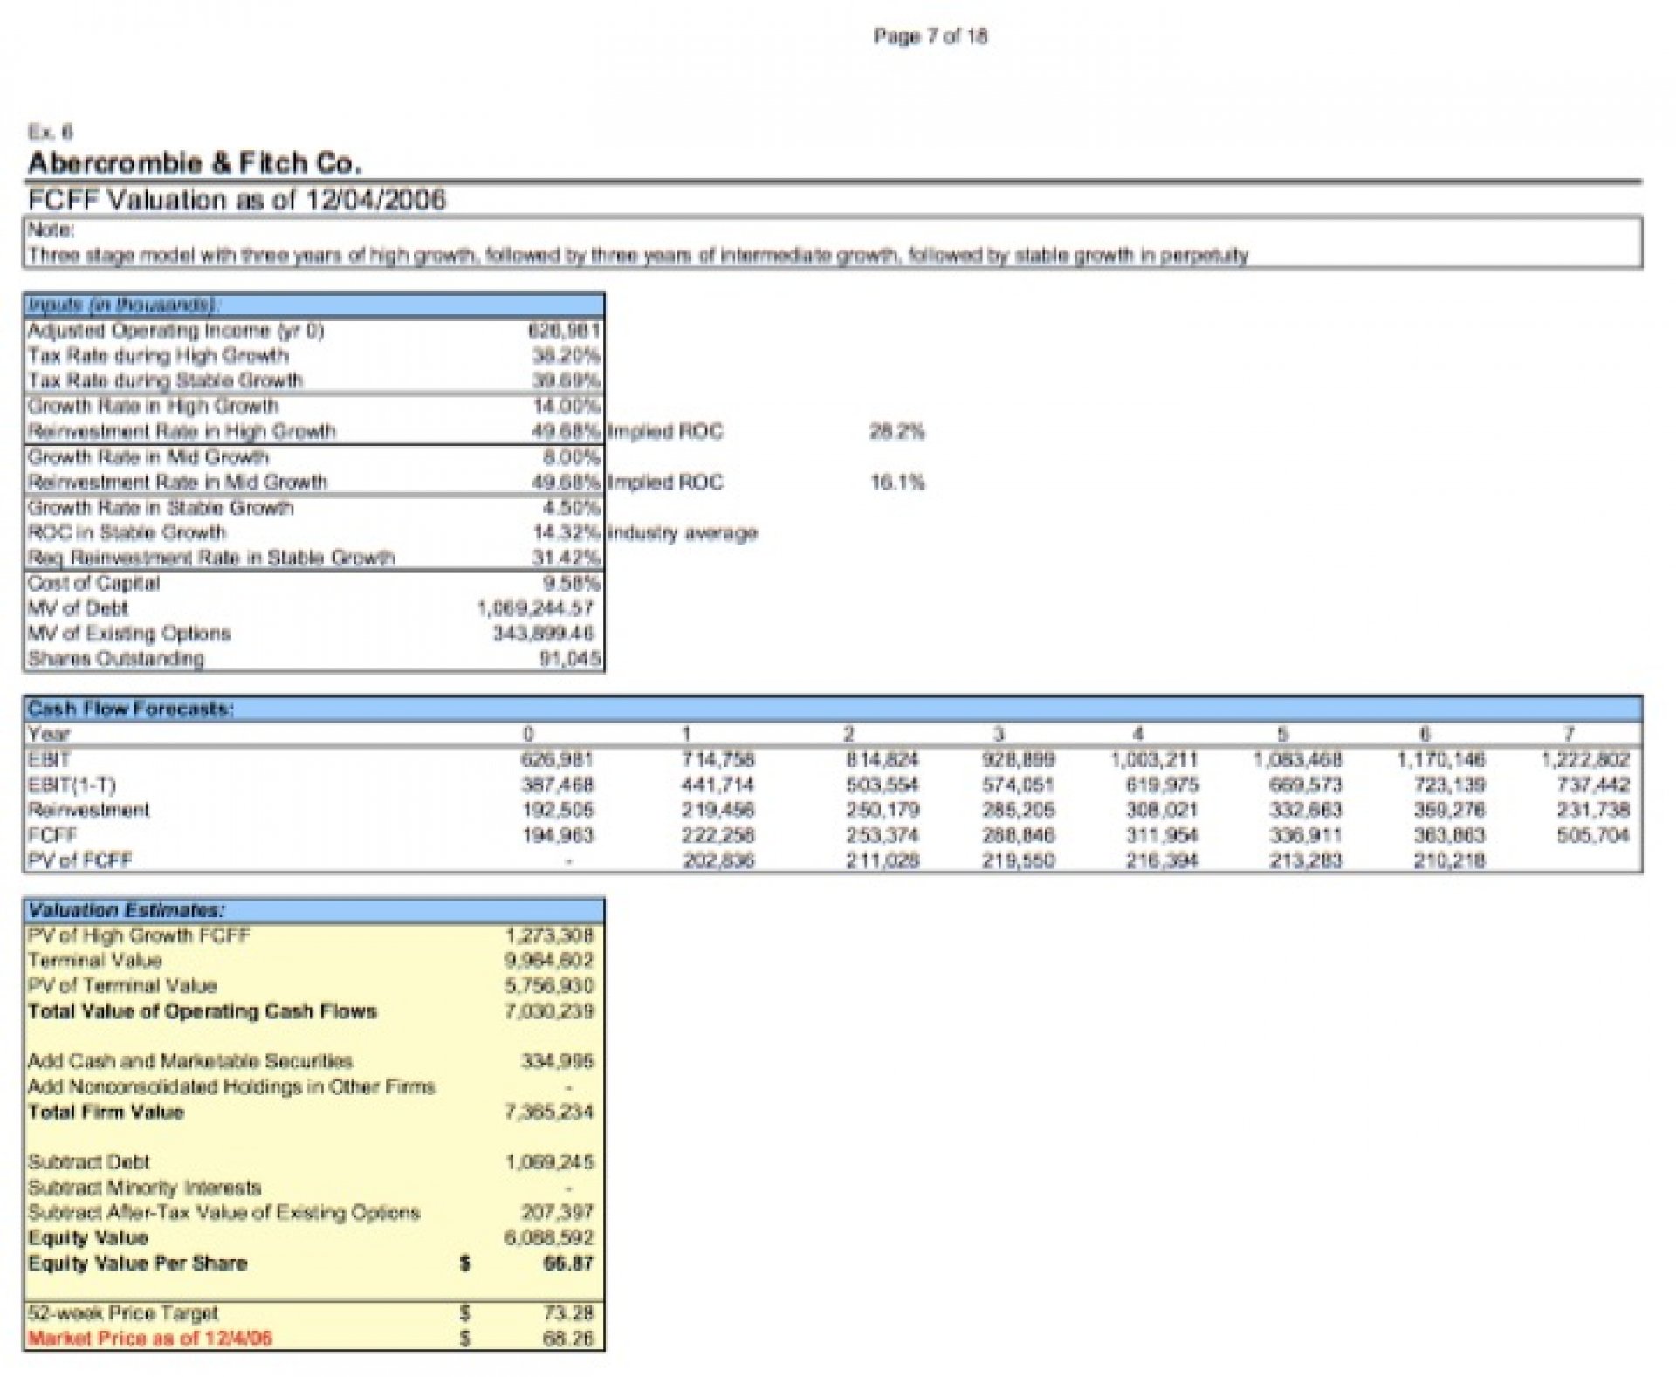Image resolution: width=1676 pixels, height=1377 pixels.
Task: Select Equity Value Per Share 66.87
Action: click(568, 1263)
